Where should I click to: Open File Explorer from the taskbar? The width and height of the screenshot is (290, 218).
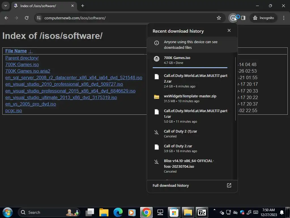point(104,212)
